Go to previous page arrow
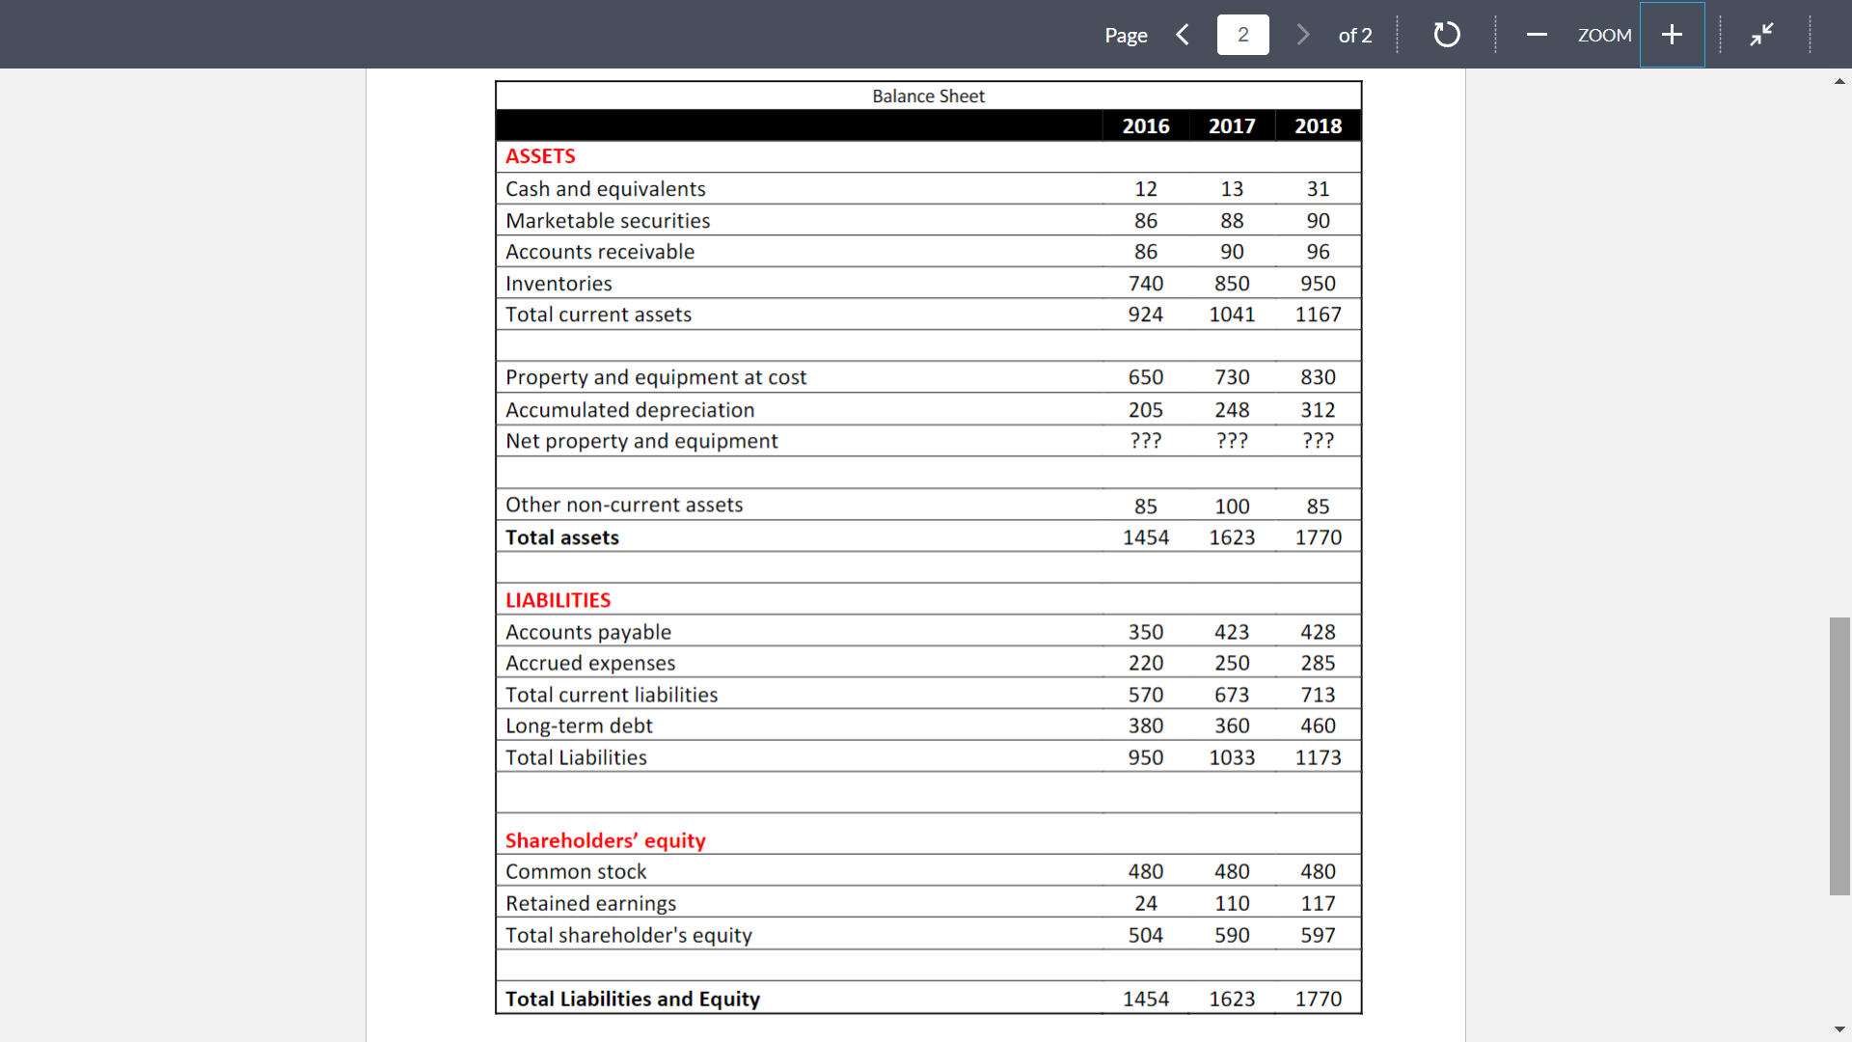Image resolution: width=1852 pixels, height=1042 pixels. coord(1183,35)
